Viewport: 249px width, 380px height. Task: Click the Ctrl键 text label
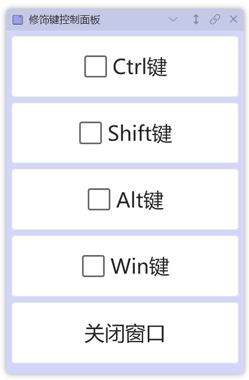pyautogui.click(x=140, y=67)
